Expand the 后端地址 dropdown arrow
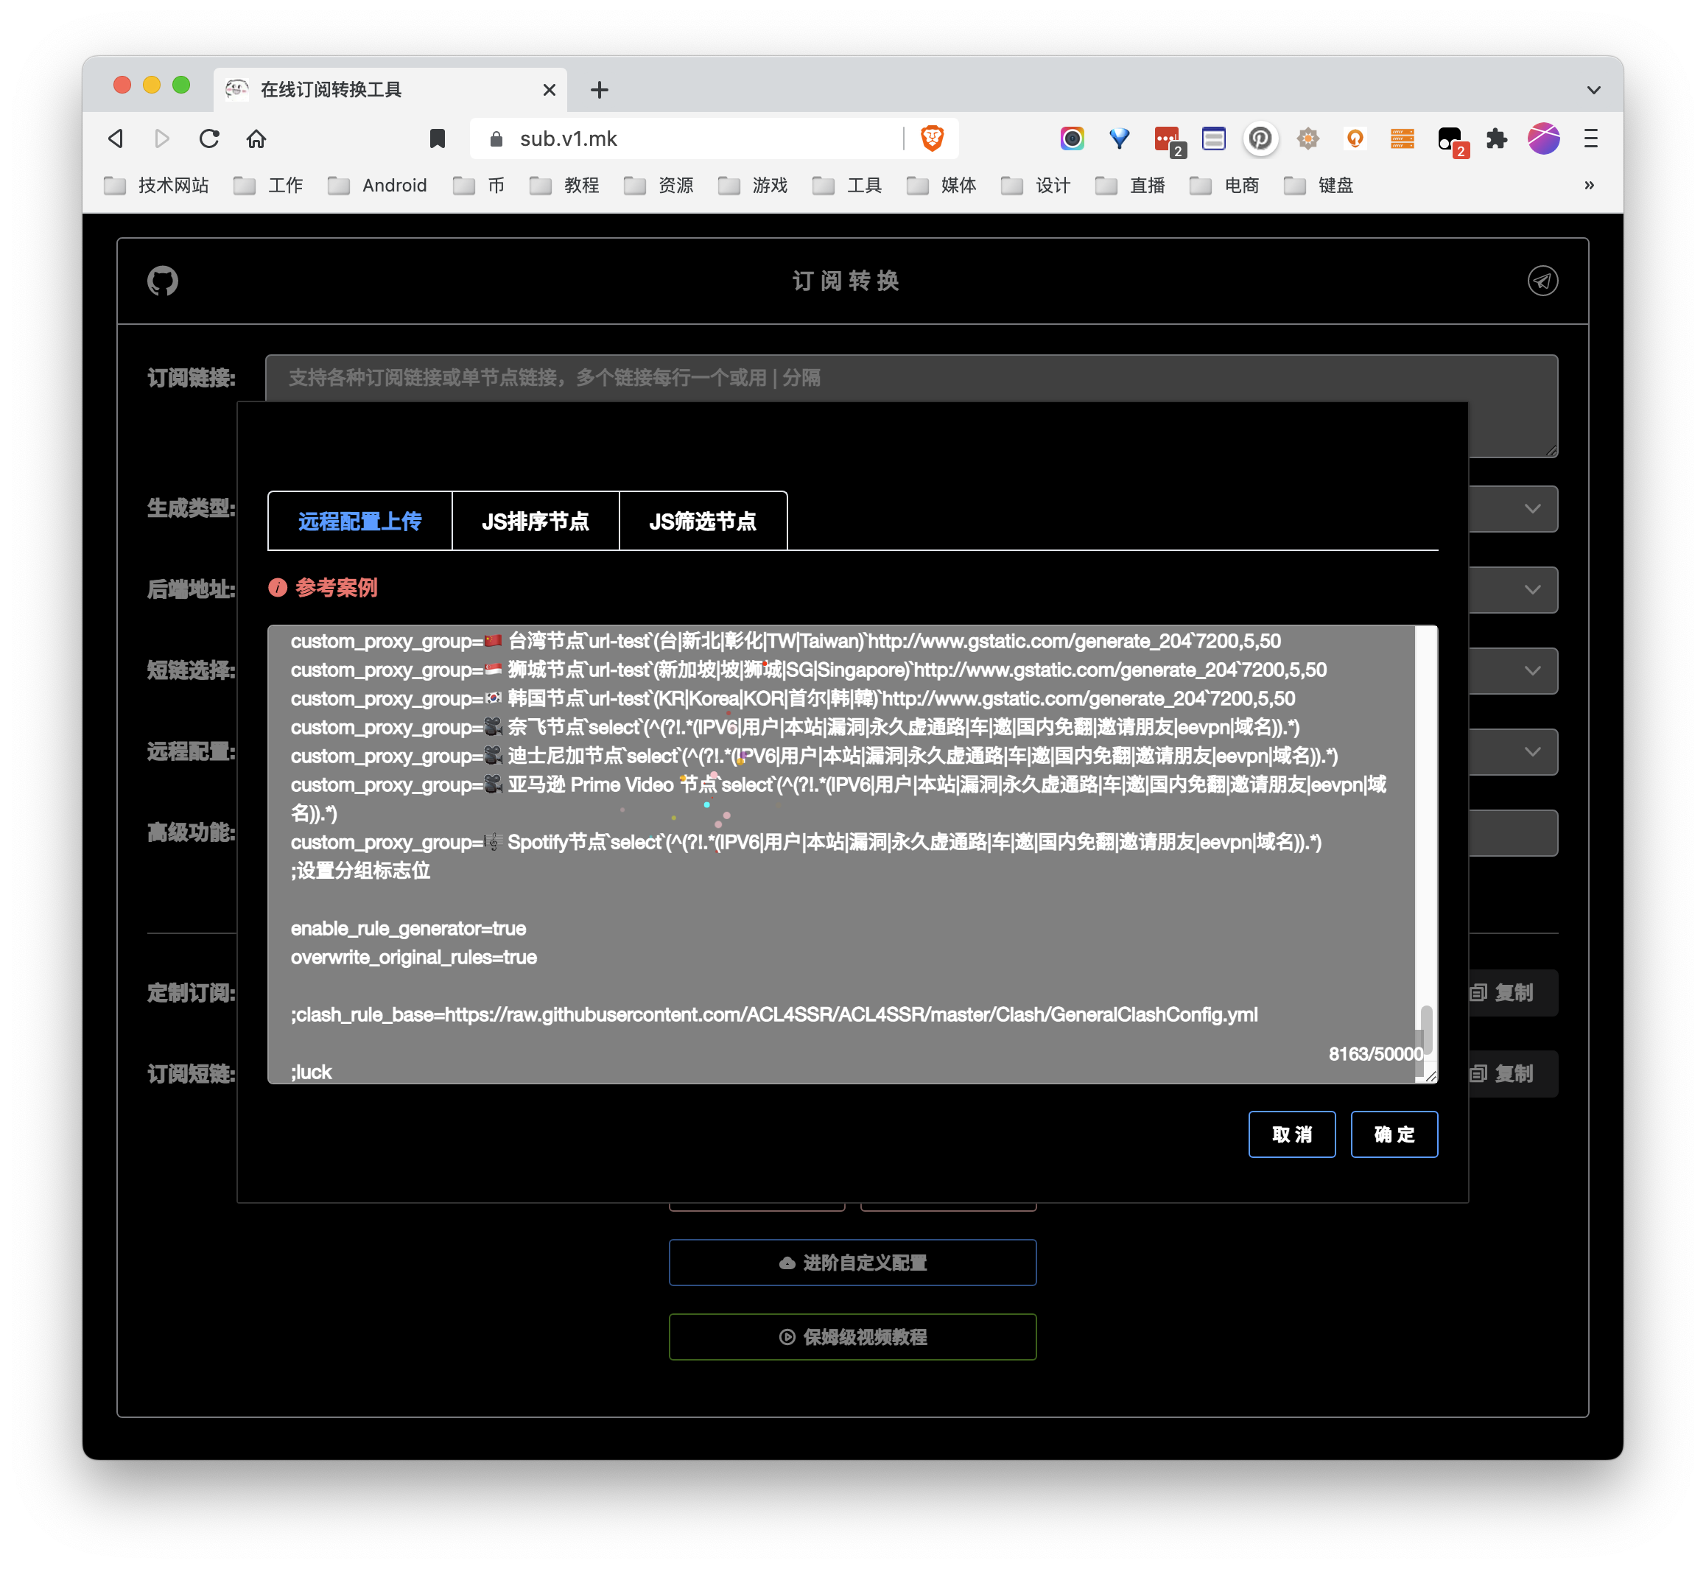The width and height of the screenshot is (1706, 1569). (x=1532, y=589)
